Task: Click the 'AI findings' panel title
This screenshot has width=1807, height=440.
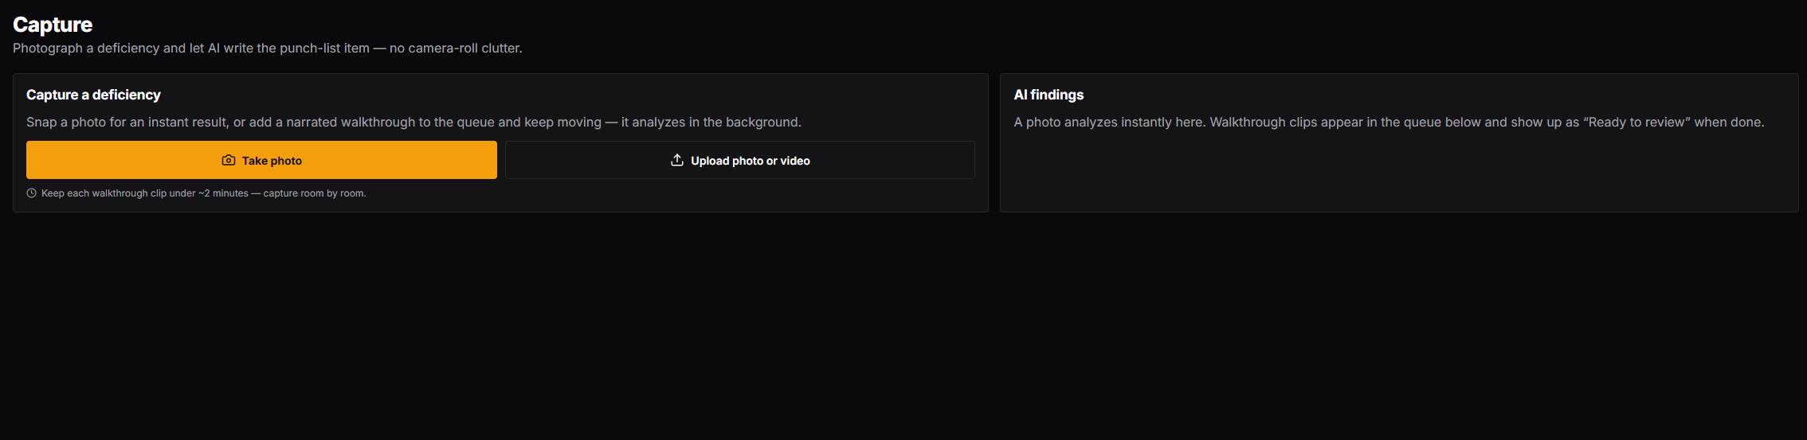Action: point(1049,95)
